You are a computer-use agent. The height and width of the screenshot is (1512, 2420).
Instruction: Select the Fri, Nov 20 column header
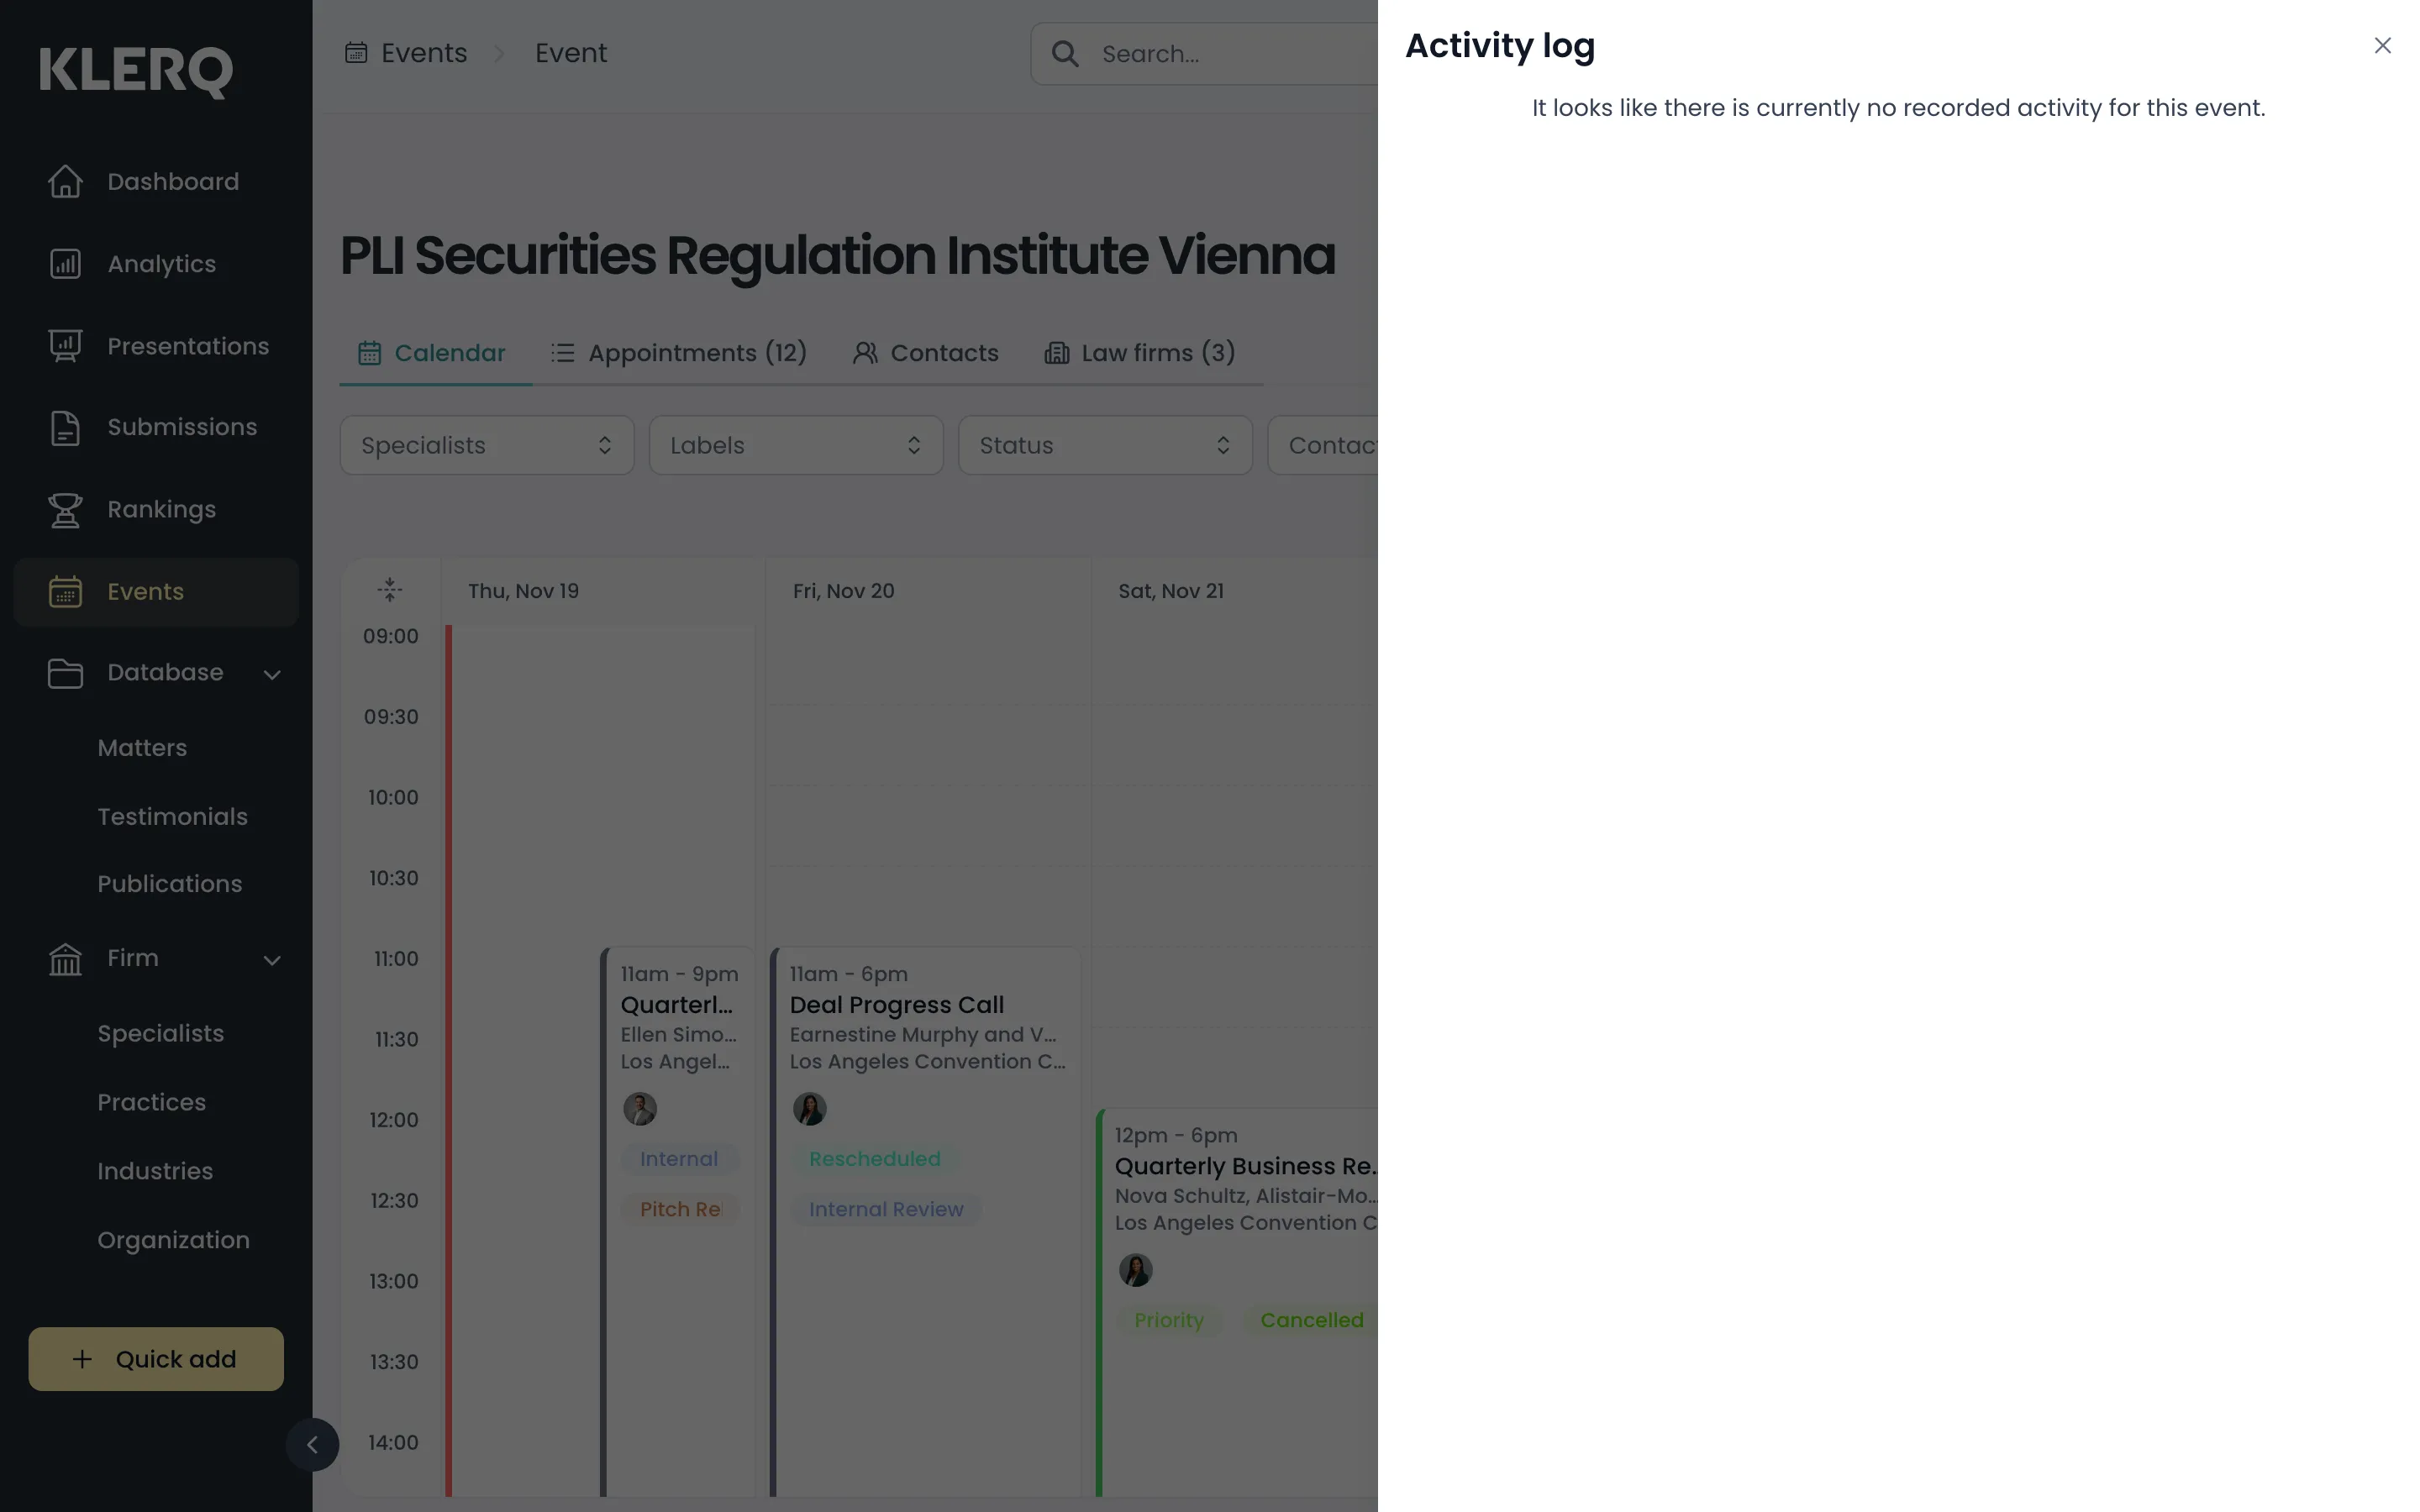(x=844, y=591)
